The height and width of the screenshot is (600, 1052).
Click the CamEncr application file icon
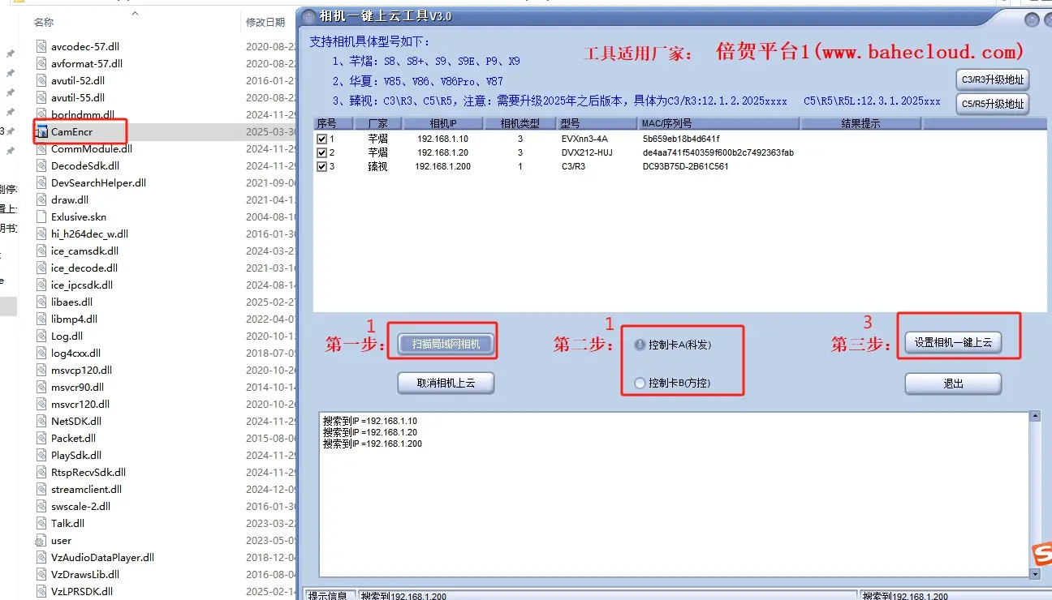point(42,131)
